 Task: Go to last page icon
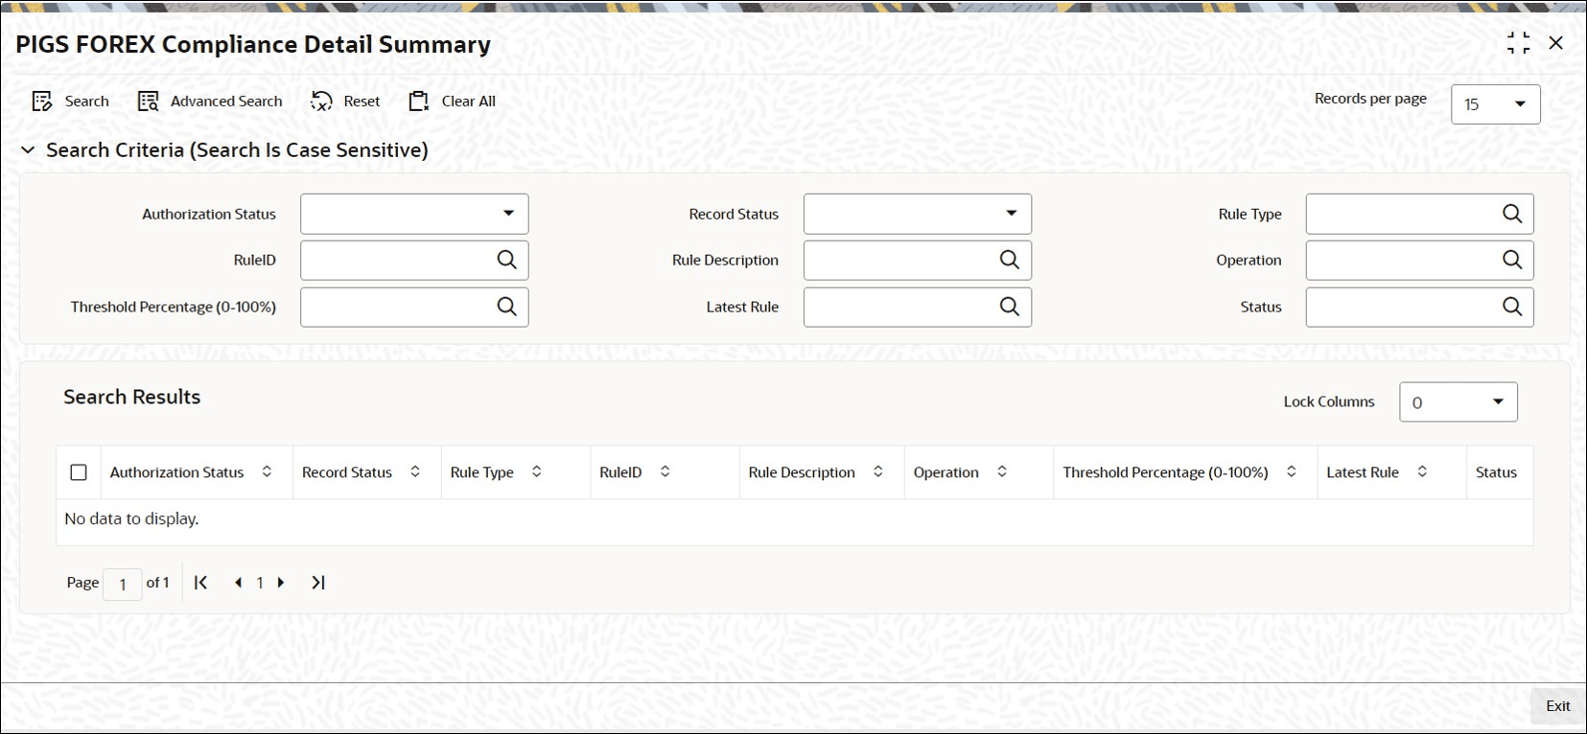[x=318, y=583]
